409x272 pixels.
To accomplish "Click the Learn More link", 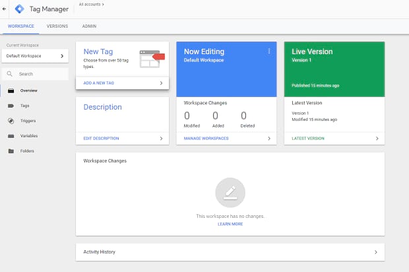I will point(230,224).
